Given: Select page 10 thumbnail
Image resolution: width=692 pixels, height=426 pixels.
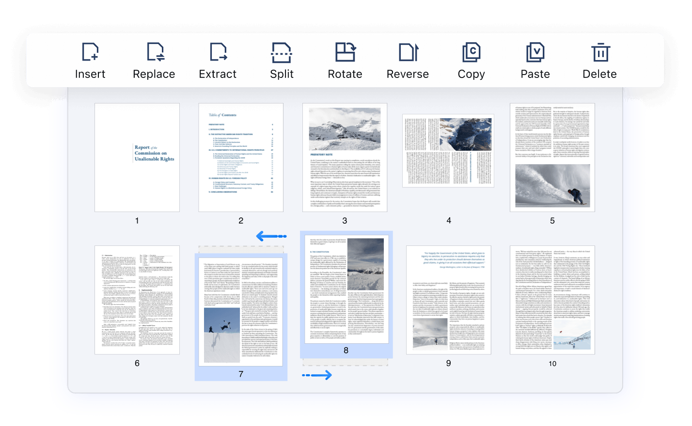Looking at the screenshot, I should pyautogui.click(x=552, y=300).
